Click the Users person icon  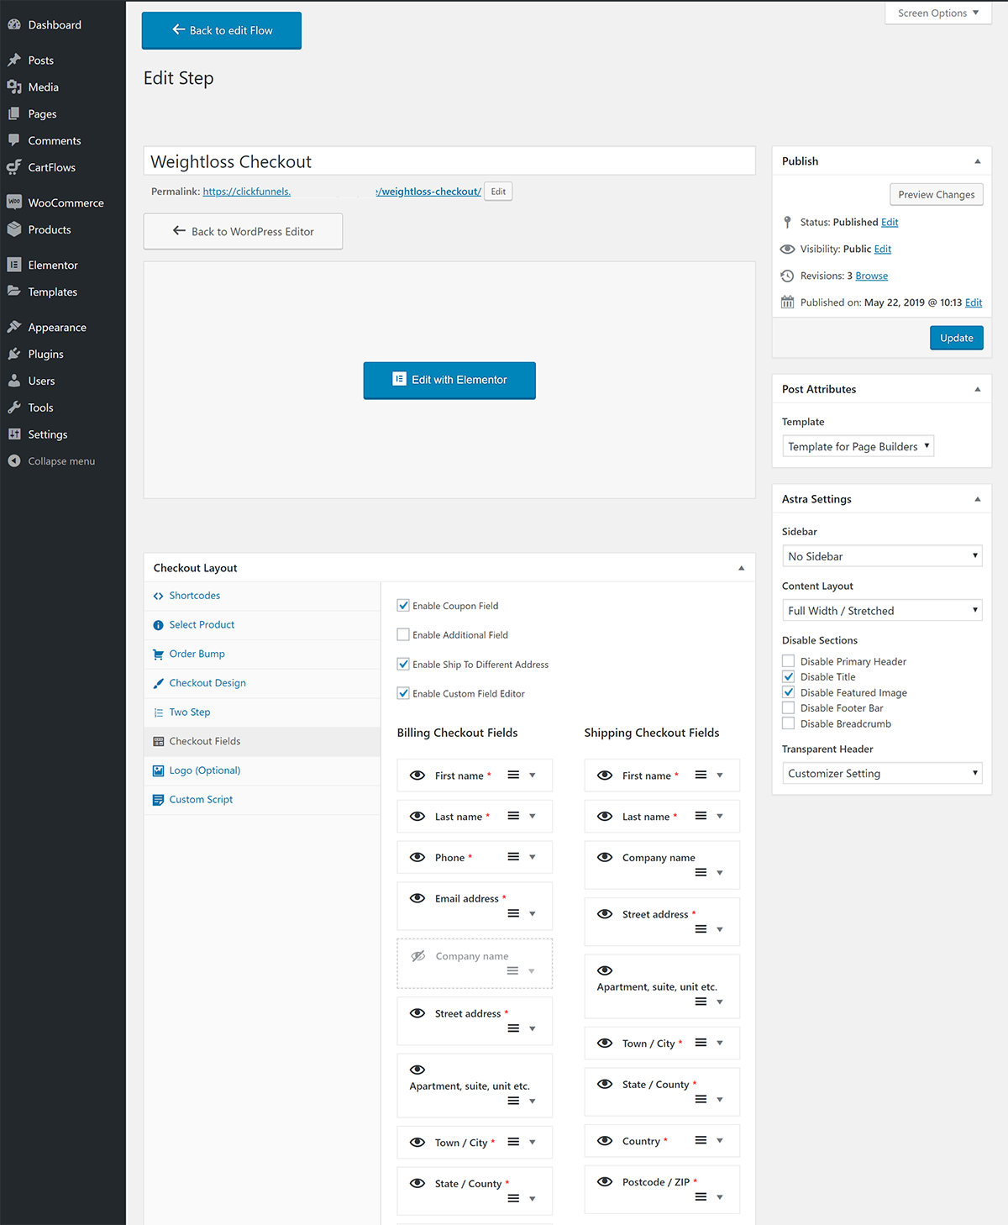pos(14,381)
